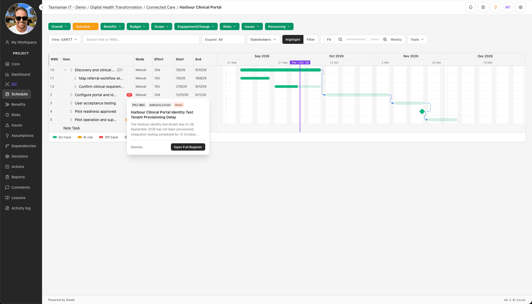This screenshot has height=304, width=532.
Task: Toggle the At risk legend item
Action: click(x=85, y=137)
